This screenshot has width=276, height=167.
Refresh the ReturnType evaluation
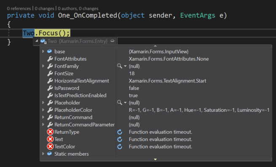120,132
